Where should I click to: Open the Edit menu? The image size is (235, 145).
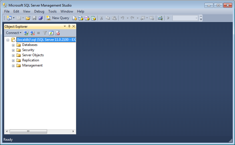(x=16, y=11)
